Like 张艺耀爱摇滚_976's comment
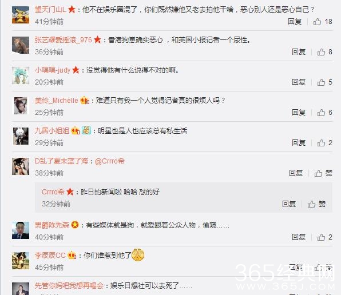The width and height of the screenshot is (341, 295). (324, 52)
